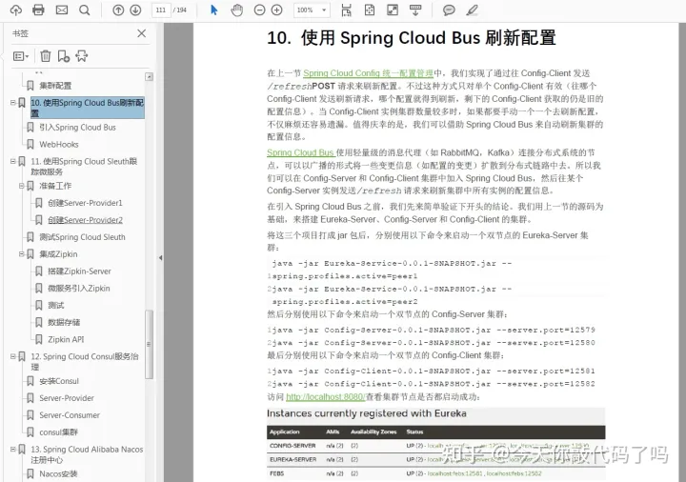This screenshot has width=686, height=482.
Task: Open the 创建Server-Provider2 bookmark
Action: tap(86, 220)
